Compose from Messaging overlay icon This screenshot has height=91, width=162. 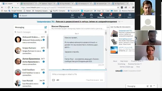click(x=148, y=86)
